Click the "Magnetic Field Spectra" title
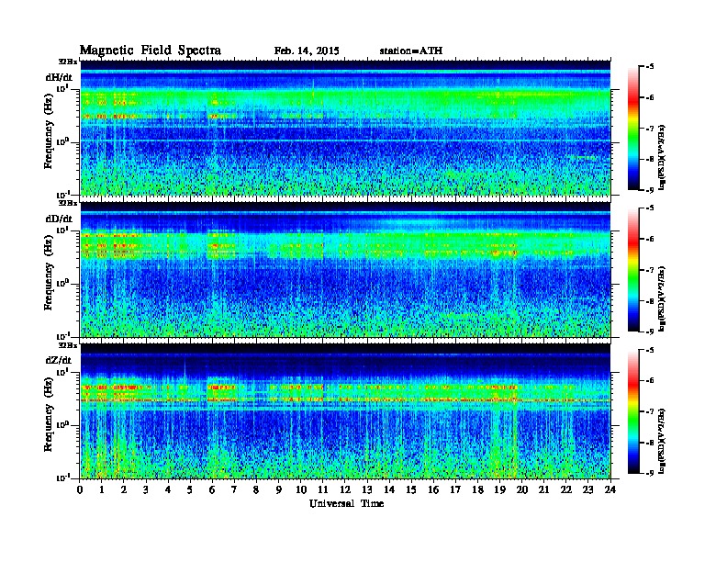The image size is (727, 562). pos(151,51)
